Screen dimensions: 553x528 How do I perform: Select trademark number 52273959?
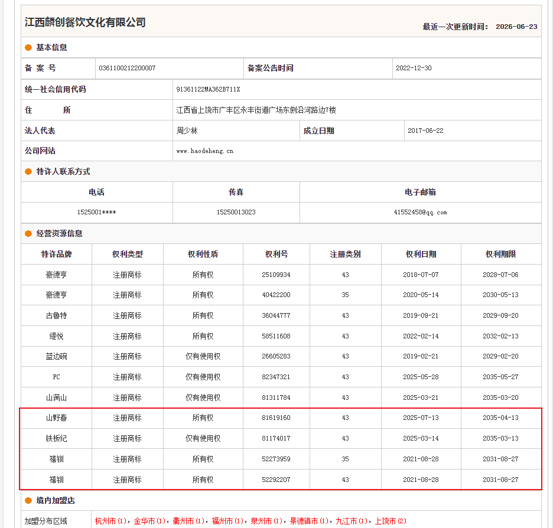tap(276, 459)
